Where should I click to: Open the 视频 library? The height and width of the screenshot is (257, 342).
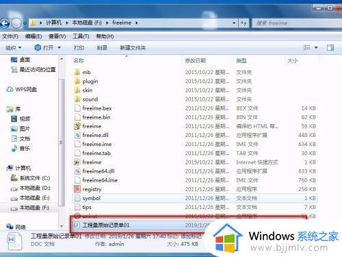21,119
